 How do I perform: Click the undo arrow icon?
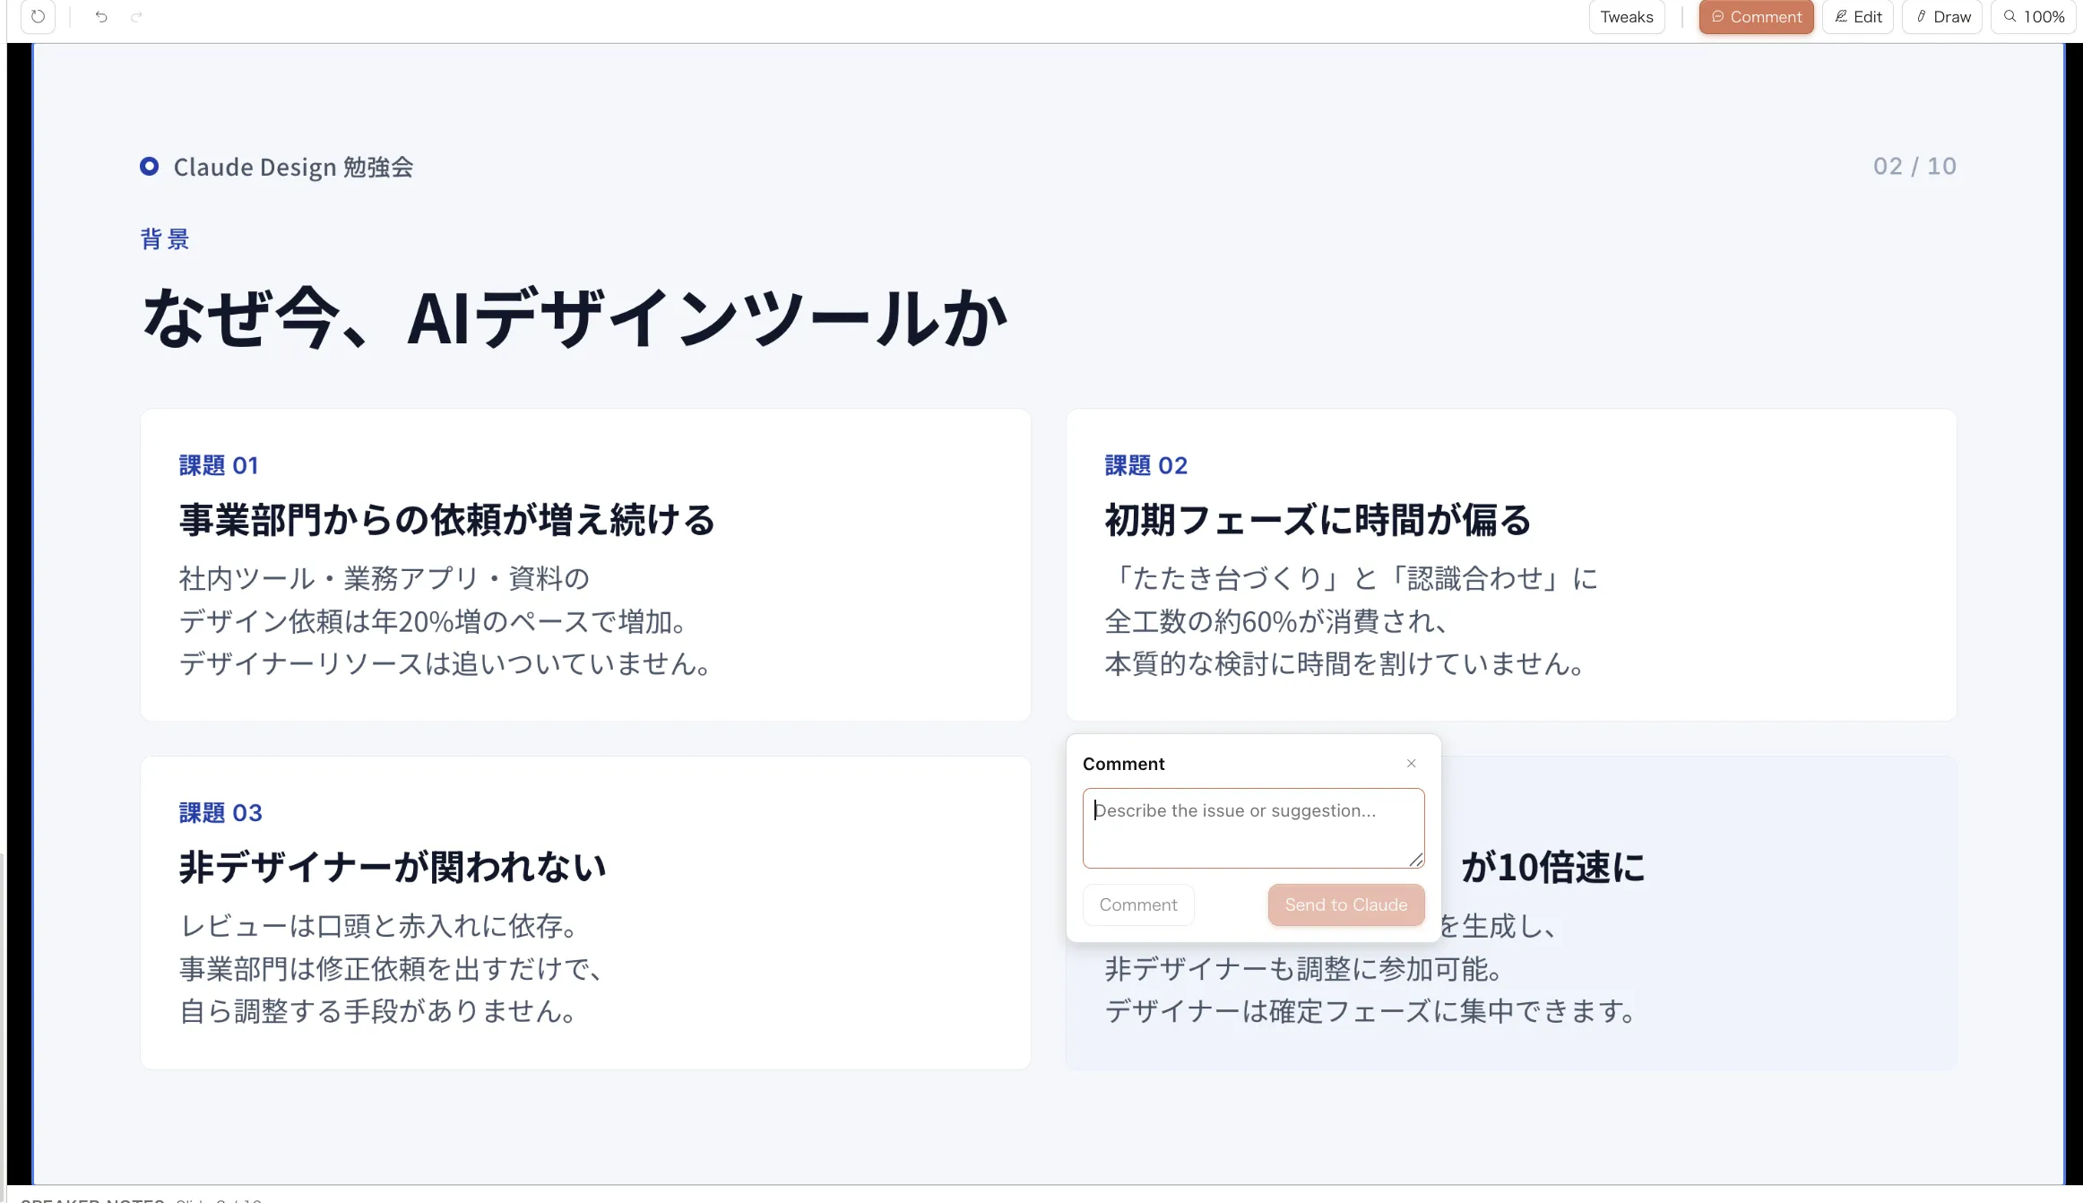[100, 16]
